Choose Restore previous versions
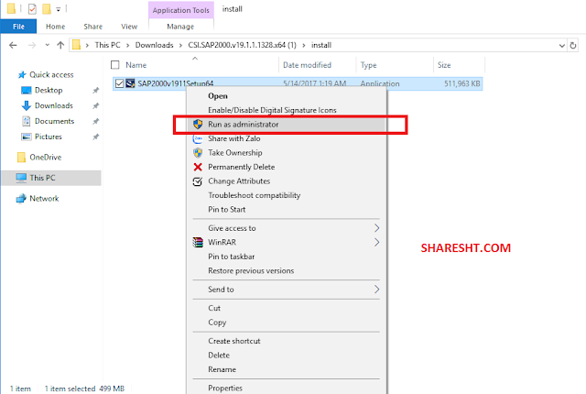 point(251,271)
